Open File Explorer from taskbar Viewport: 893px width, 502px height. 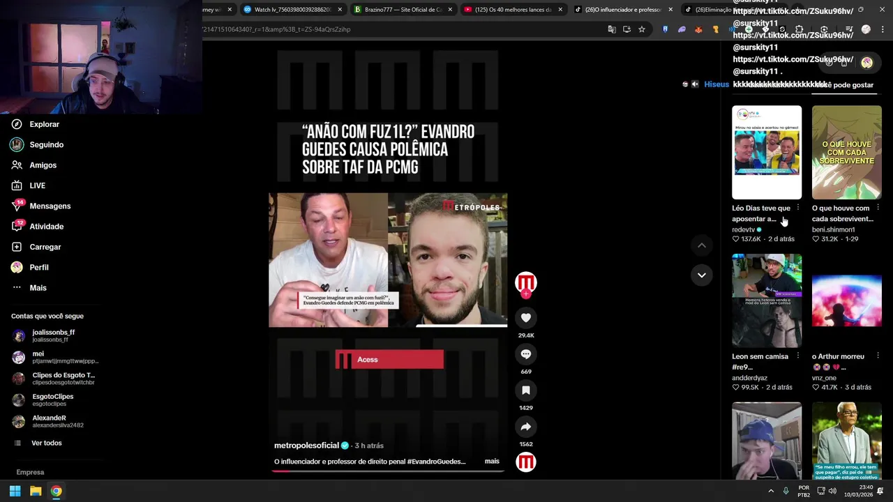[x=36, y=491]
